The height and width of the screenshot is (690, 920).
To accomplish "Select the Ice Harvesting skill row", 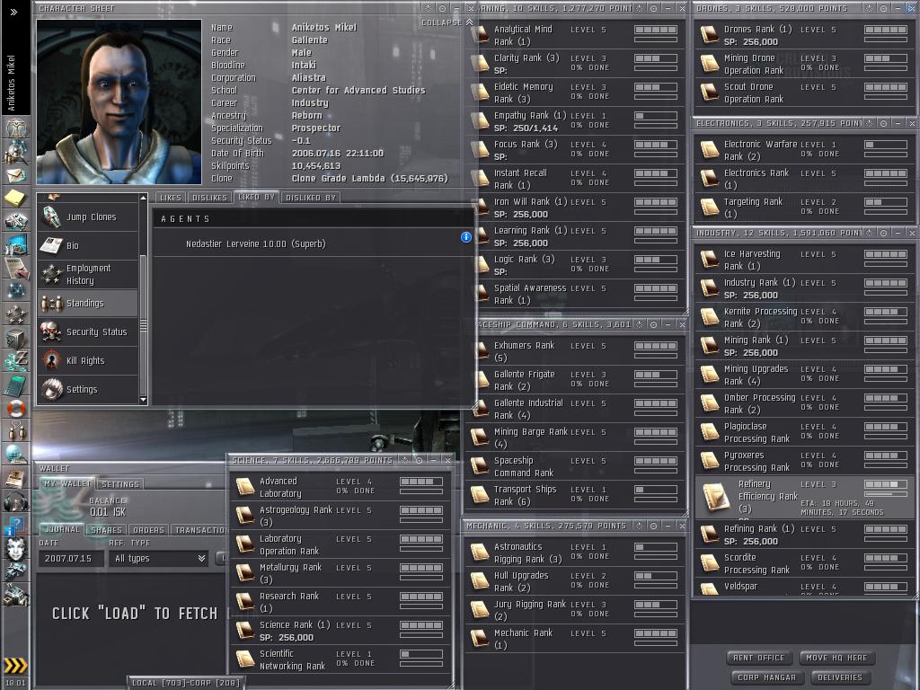I will [804, 260].
